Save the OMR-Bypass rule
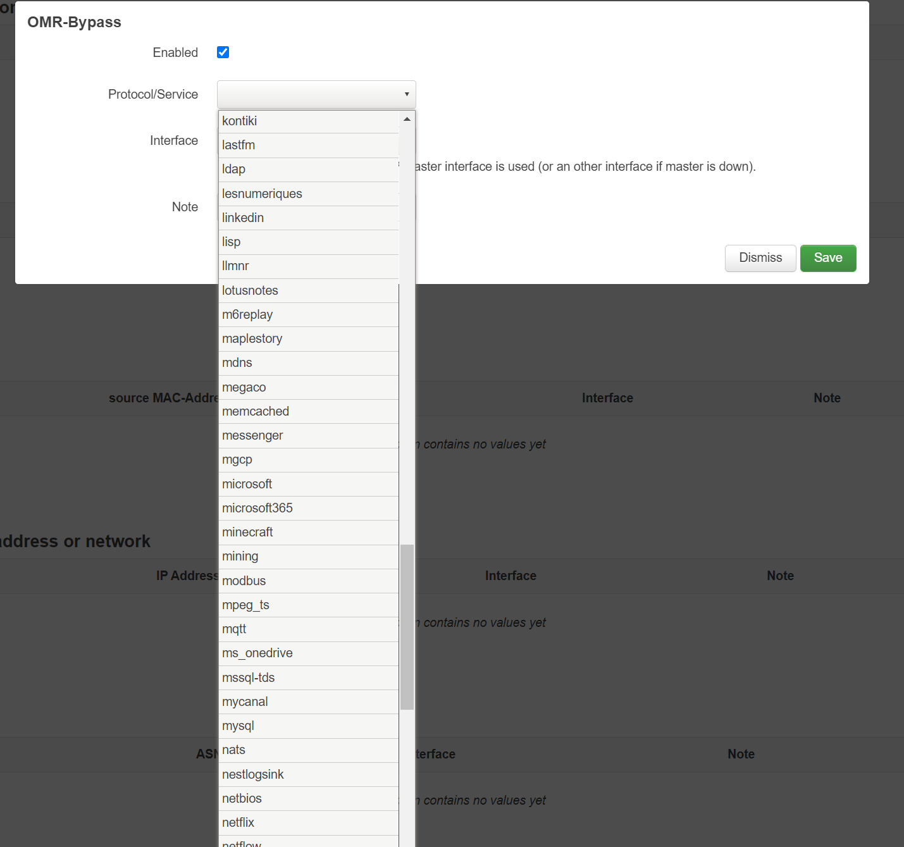 pos(828,258)
